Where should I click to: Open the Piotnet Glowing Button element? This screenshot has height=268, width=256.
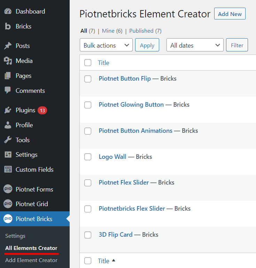pyautogui.click(x=131, y=104)
